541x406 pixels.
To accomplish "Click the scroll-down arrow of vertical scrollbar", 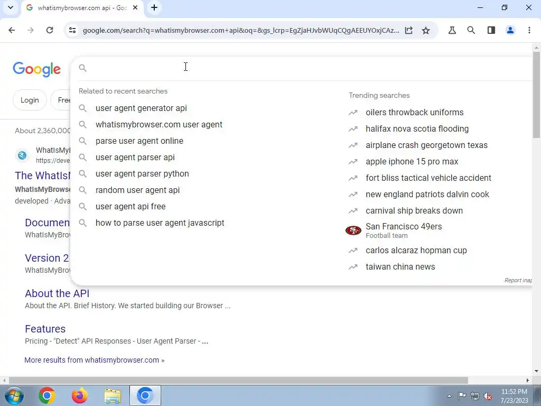I will click(x=536, y=371).
